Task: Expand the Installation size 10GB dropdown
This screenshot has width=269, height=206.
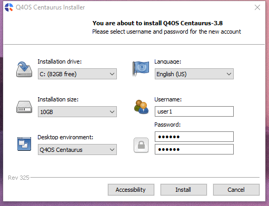Action: [77, 111]
